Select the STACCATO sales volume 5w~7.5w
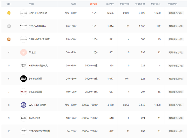 [72, 131]
